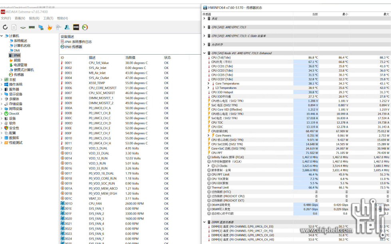Expand the 操作系统 tree node
This screenshot has height=244, width=391.
[2, 85]
